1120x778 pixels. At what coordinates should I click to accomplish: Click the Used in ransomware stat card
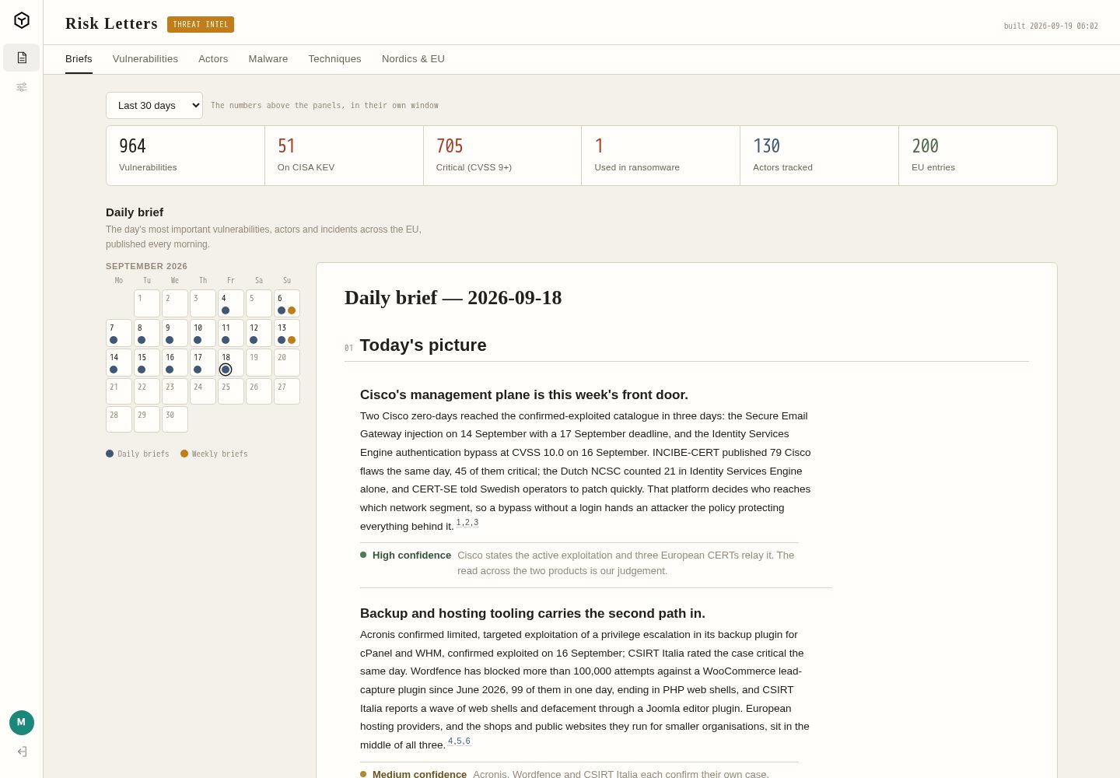click(660, 156)
